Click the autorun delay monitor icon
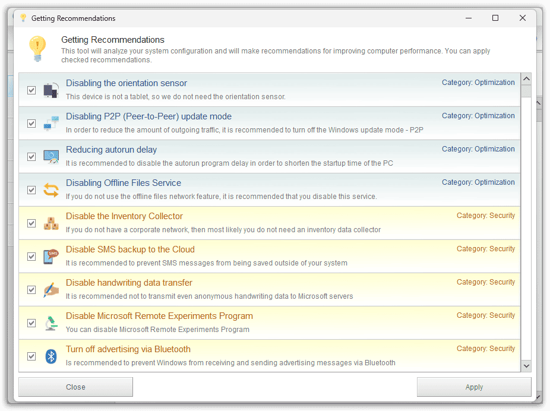 pyautogui.click(x=51, y=157)
